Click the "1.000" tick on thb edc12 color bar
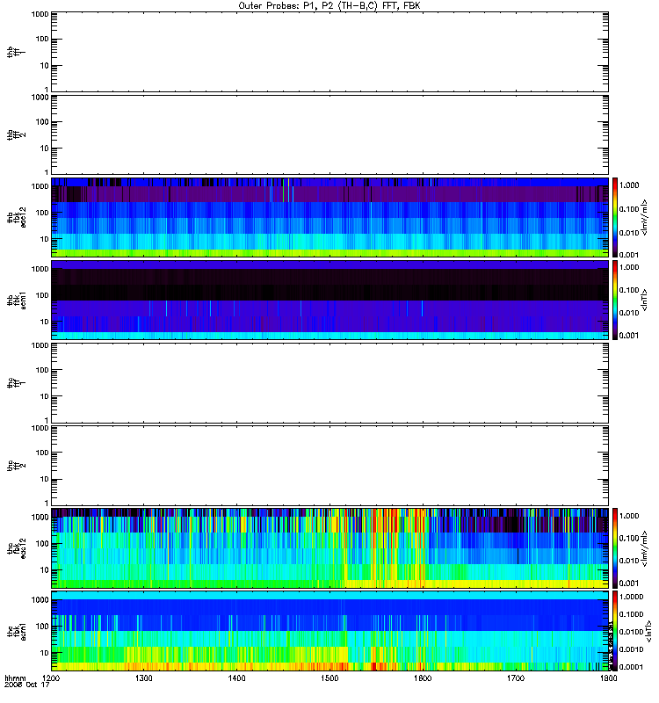659x703 pixels. 629,185
